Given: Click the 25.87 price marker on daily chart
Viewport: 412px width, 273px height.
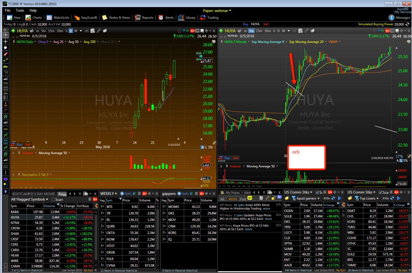Looking at the screenshot, I should (207, 61).
